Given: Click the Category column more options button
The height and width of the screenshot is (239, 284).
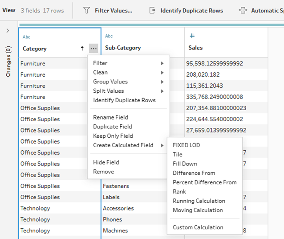Looking at the screenshot, I should point(93,48).
